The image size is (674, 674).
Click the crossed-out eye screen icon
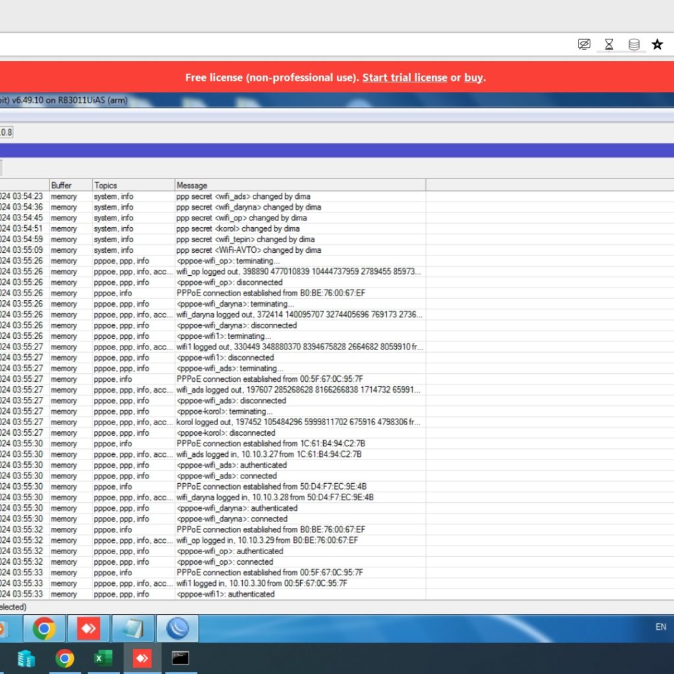tap(584, 44)
